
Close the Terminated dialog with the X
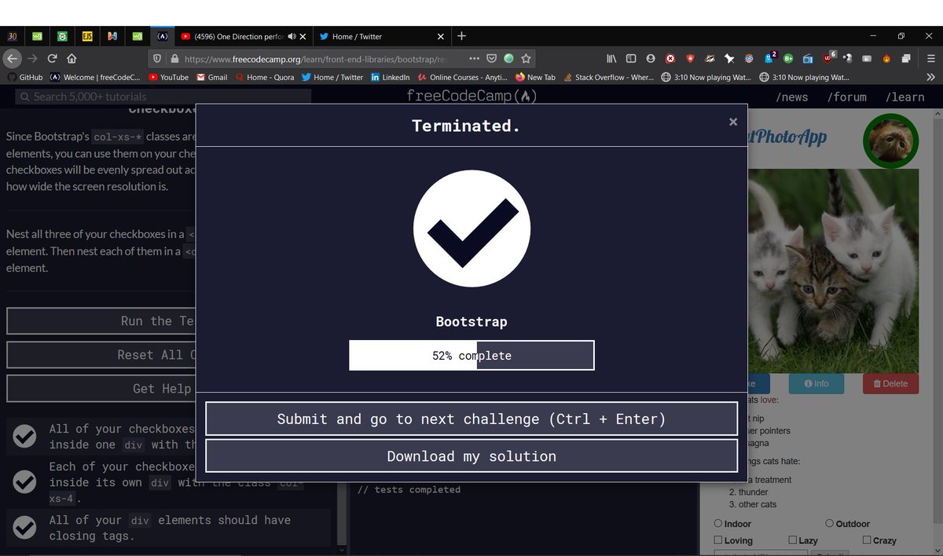(x=733, y=122)
